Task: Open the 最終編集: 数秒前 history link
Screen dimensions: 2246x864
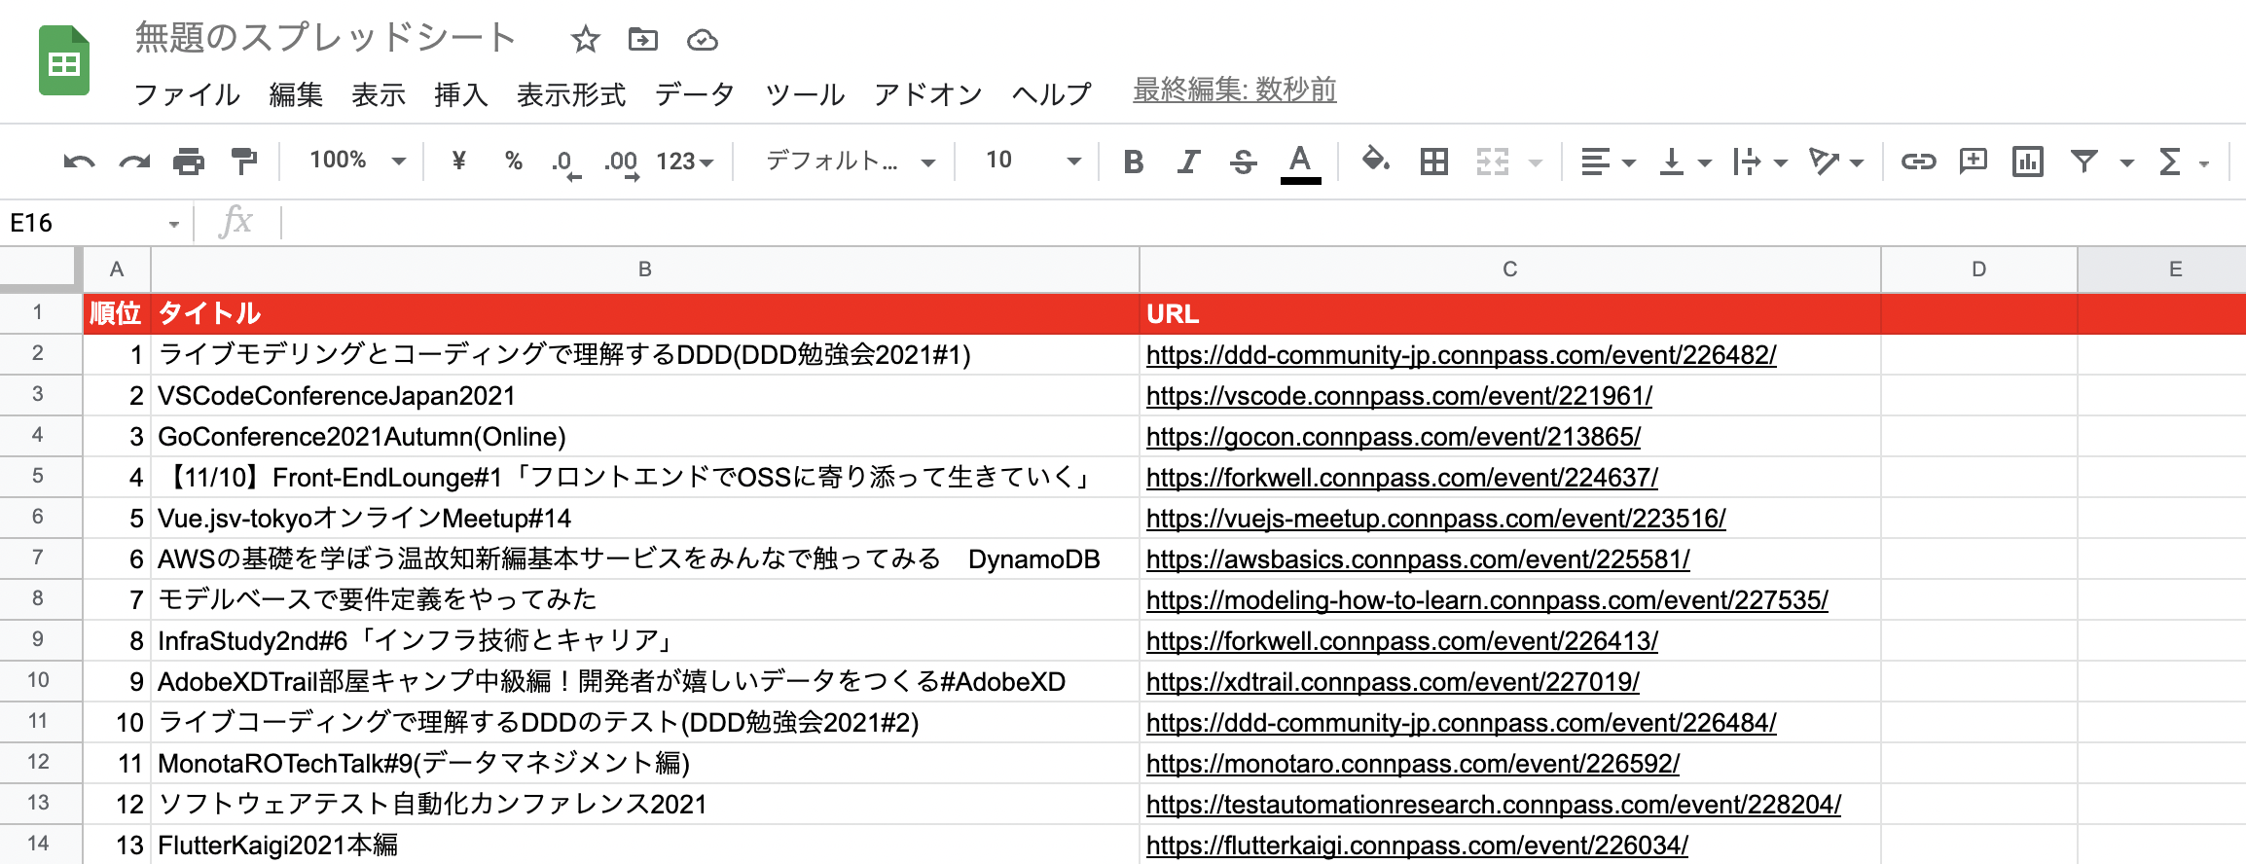Action: point(1234,90)
